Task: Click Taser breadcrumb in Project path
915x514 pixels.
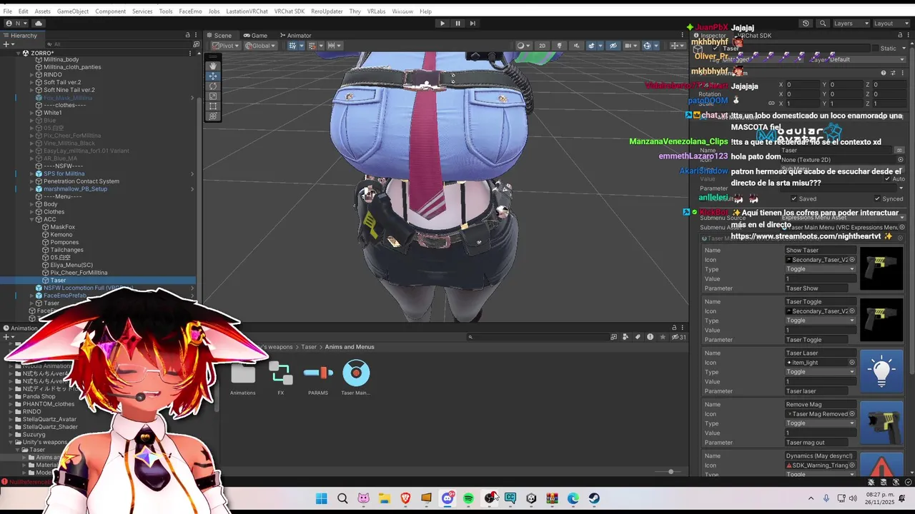Action: pyautogui.click(x=309, y=347)
